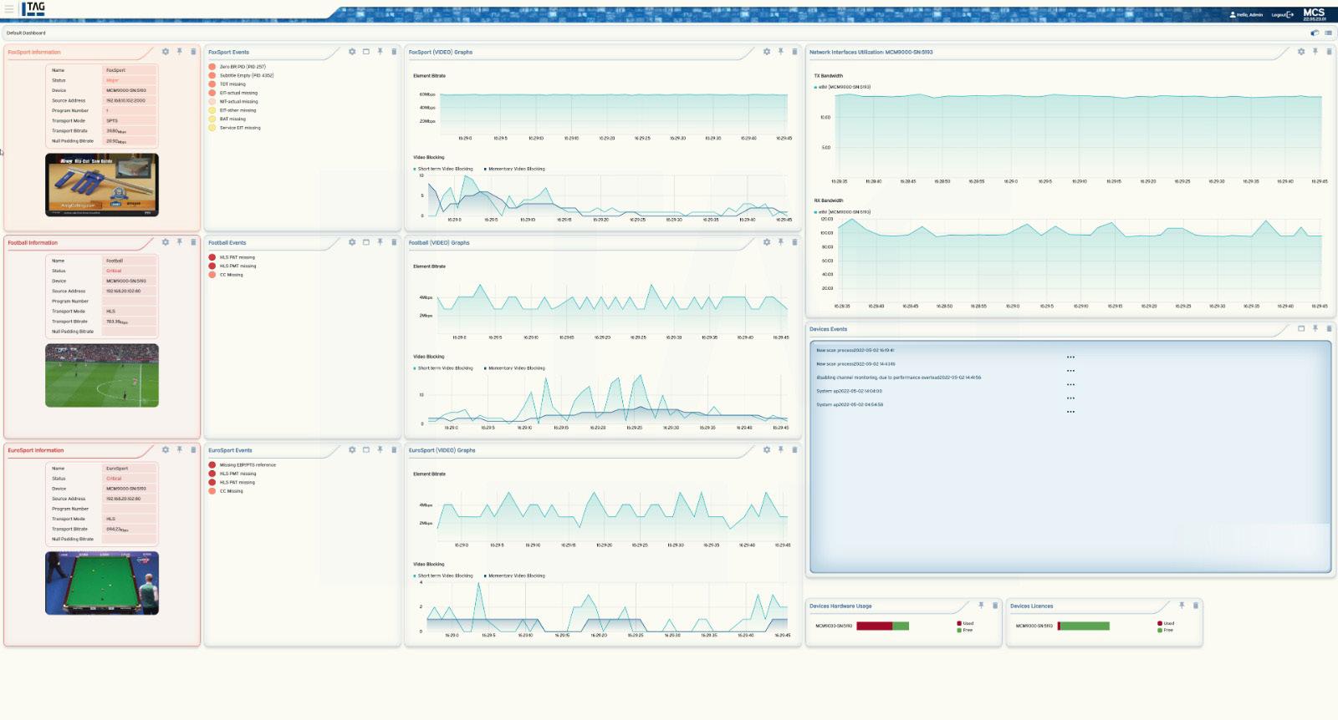Maximize the FoxSport Events panel

point(366,52)
